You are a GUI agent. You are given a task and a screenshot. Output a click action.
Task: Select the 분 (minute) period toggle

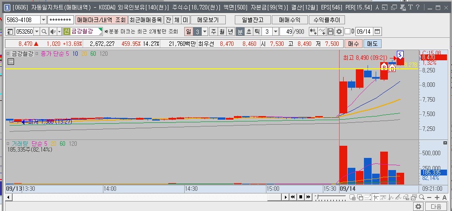[x=240, y=31]
